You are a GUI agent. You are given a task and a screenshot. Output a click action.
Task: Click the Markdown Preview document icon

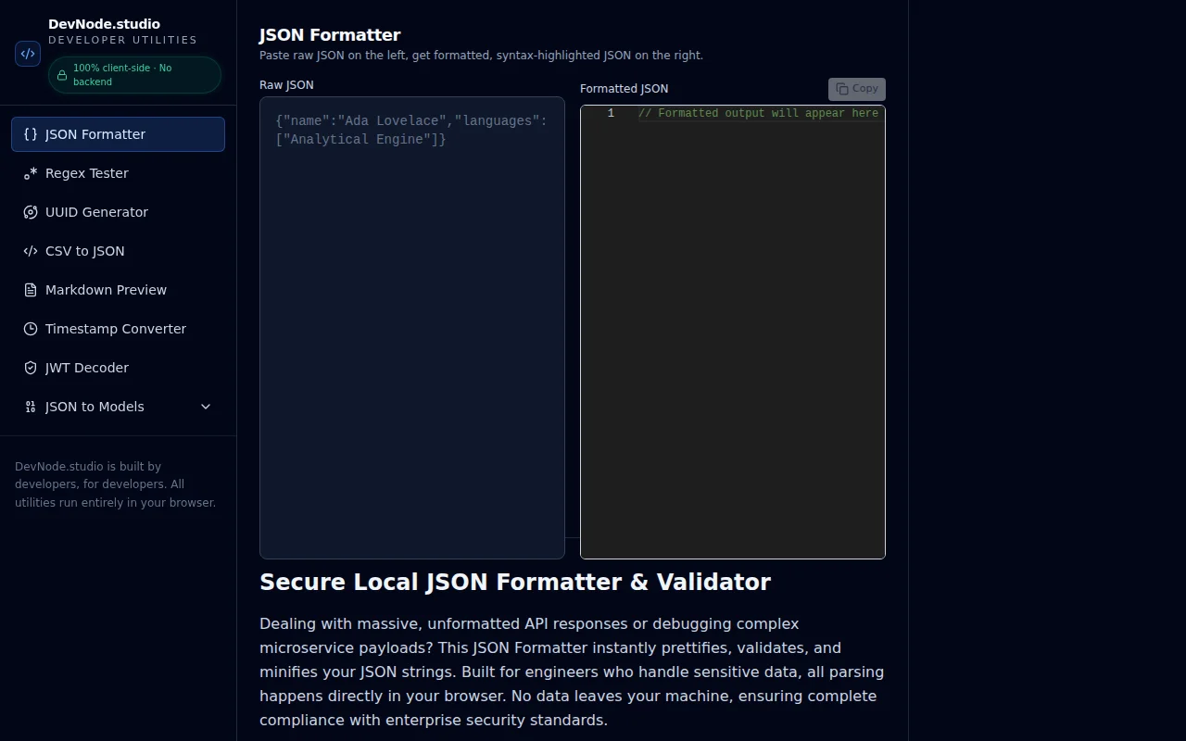31,290
